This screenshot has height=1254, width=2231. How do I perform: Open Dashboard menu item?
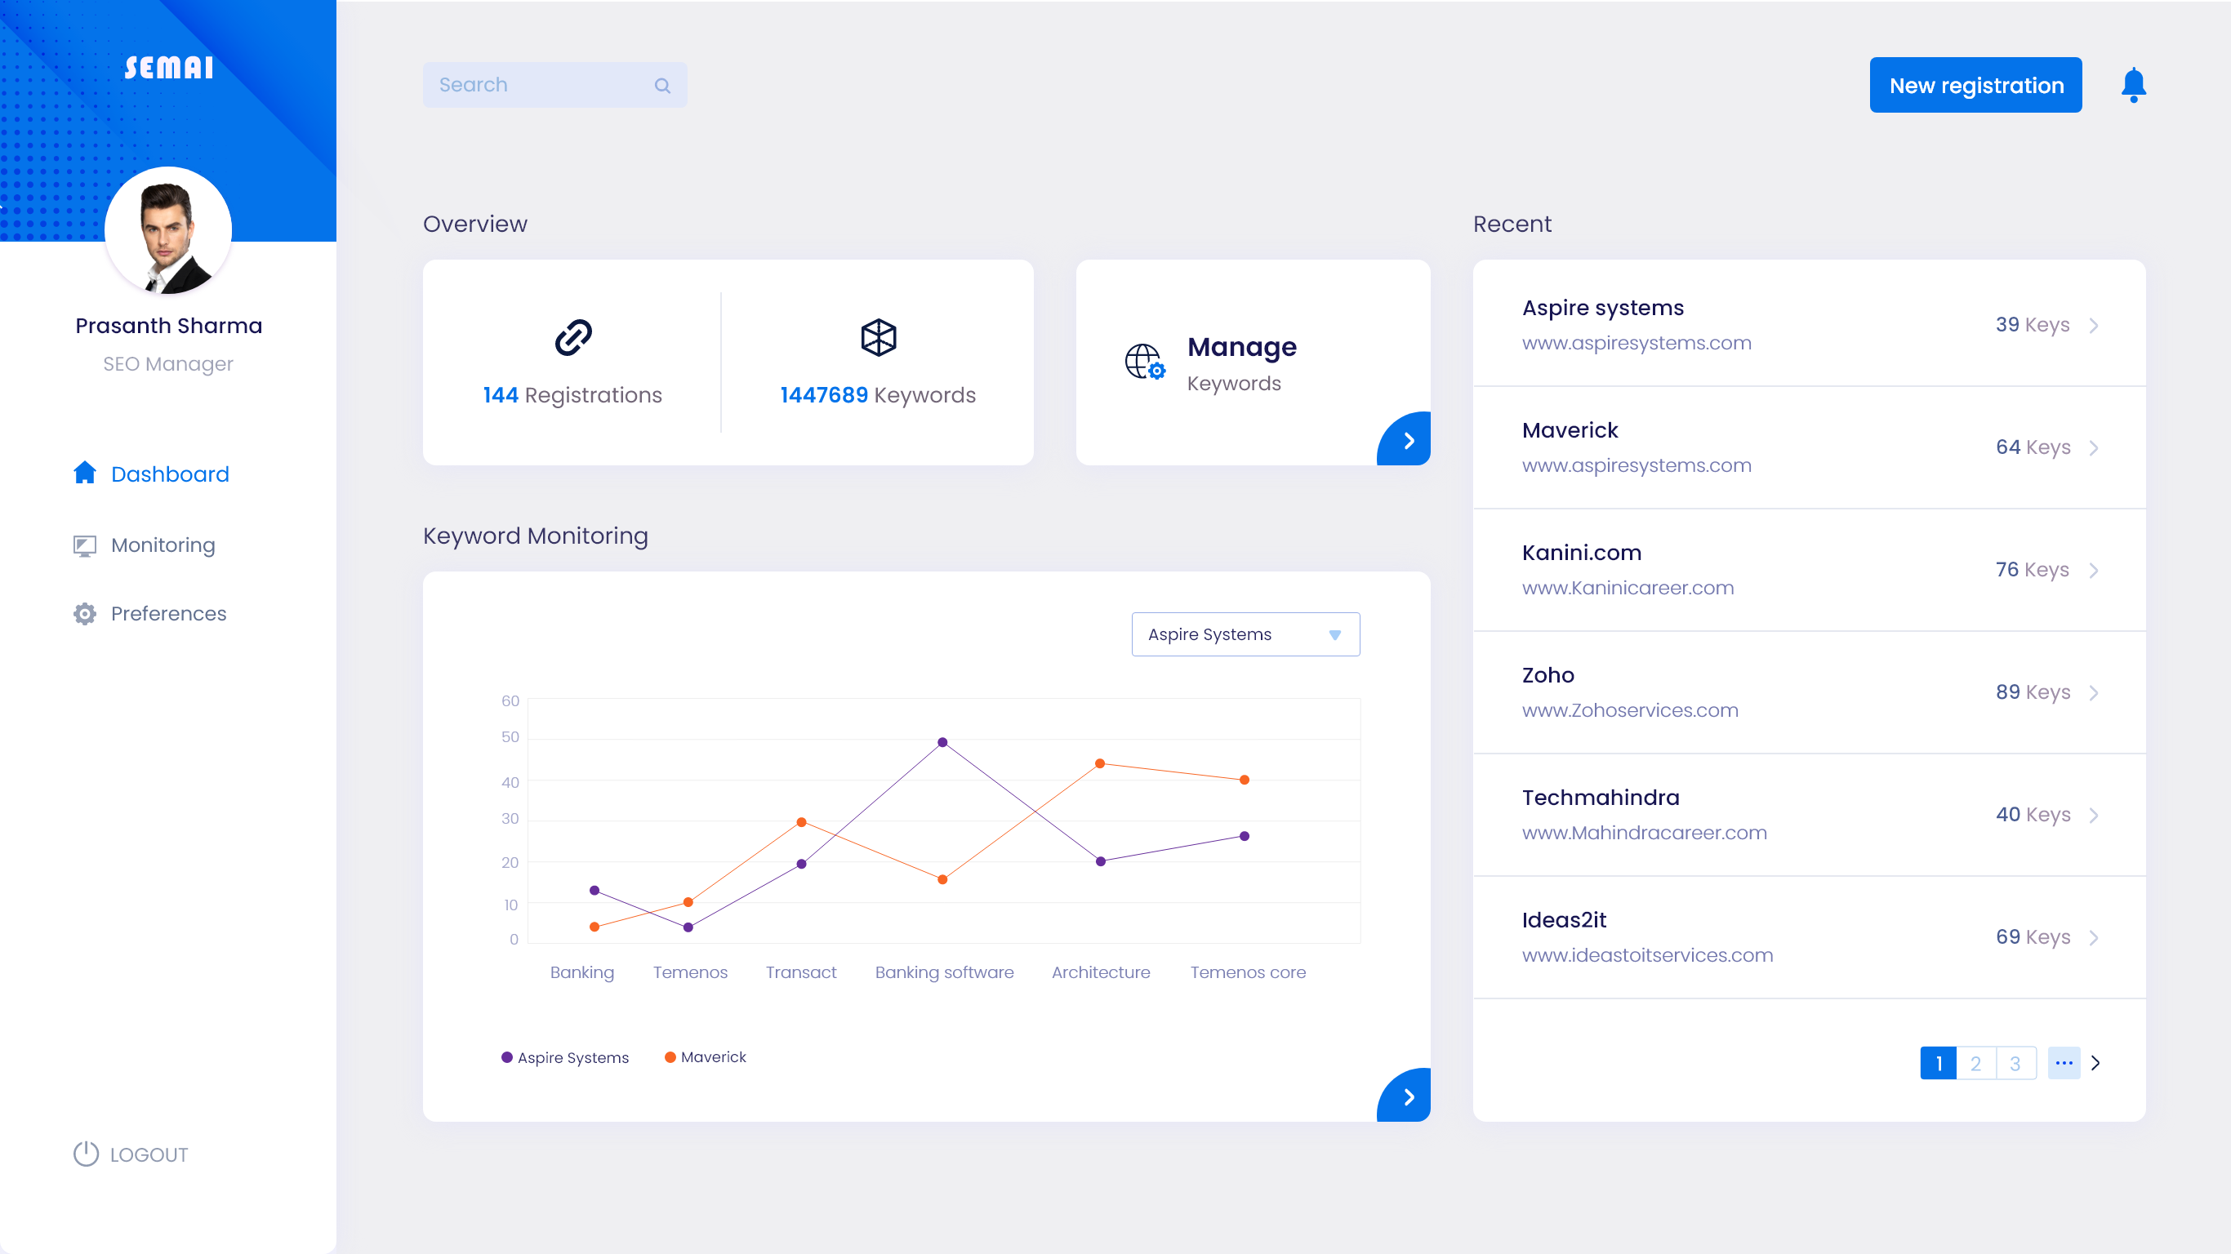point(170,474)
